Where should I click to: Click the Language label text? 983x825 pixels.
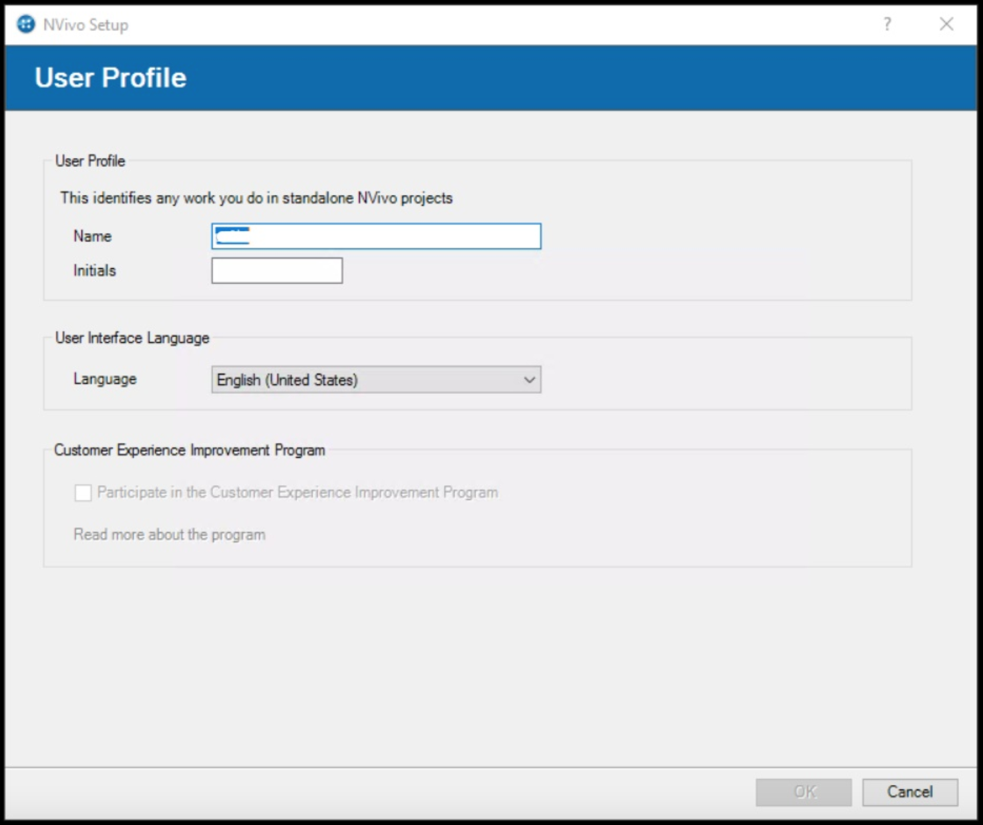coord(105,379)
